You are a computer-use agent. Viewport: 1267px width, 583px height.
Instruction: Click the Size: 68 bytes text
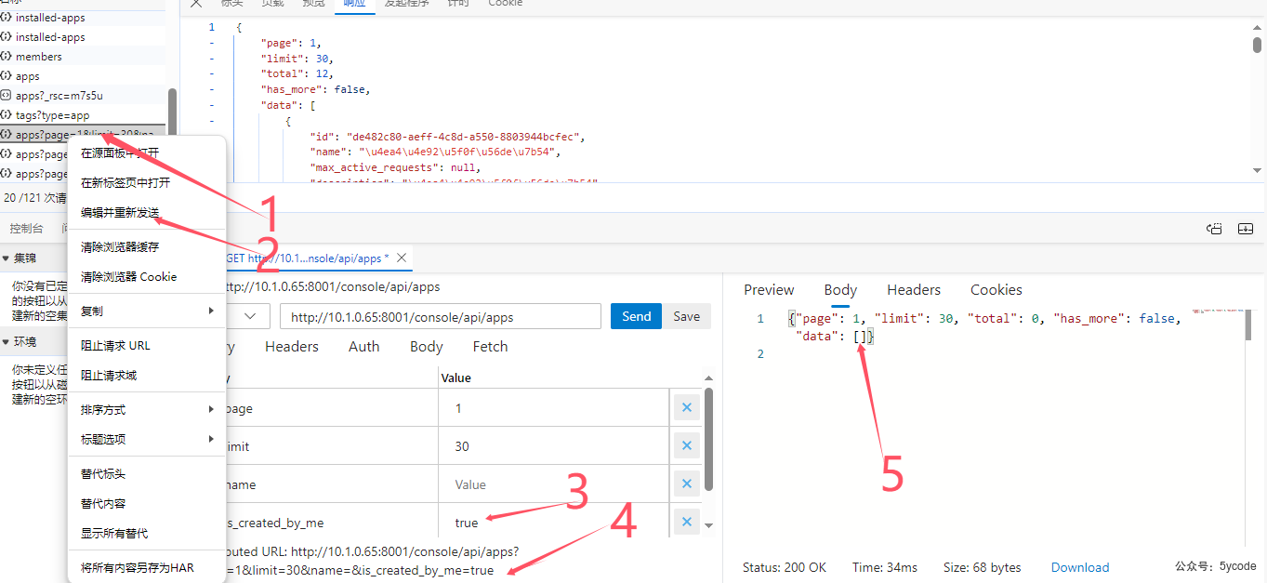pos(982,567)
